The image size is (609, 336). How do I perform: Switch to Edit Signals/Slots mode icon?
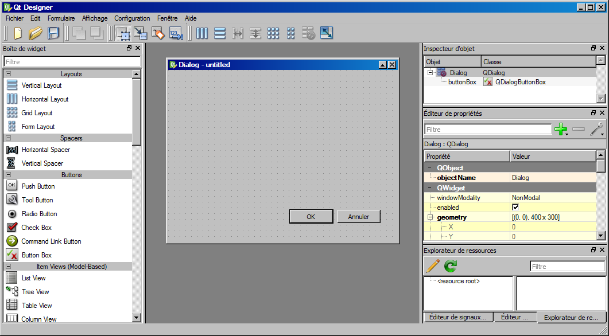click(140, 33)
